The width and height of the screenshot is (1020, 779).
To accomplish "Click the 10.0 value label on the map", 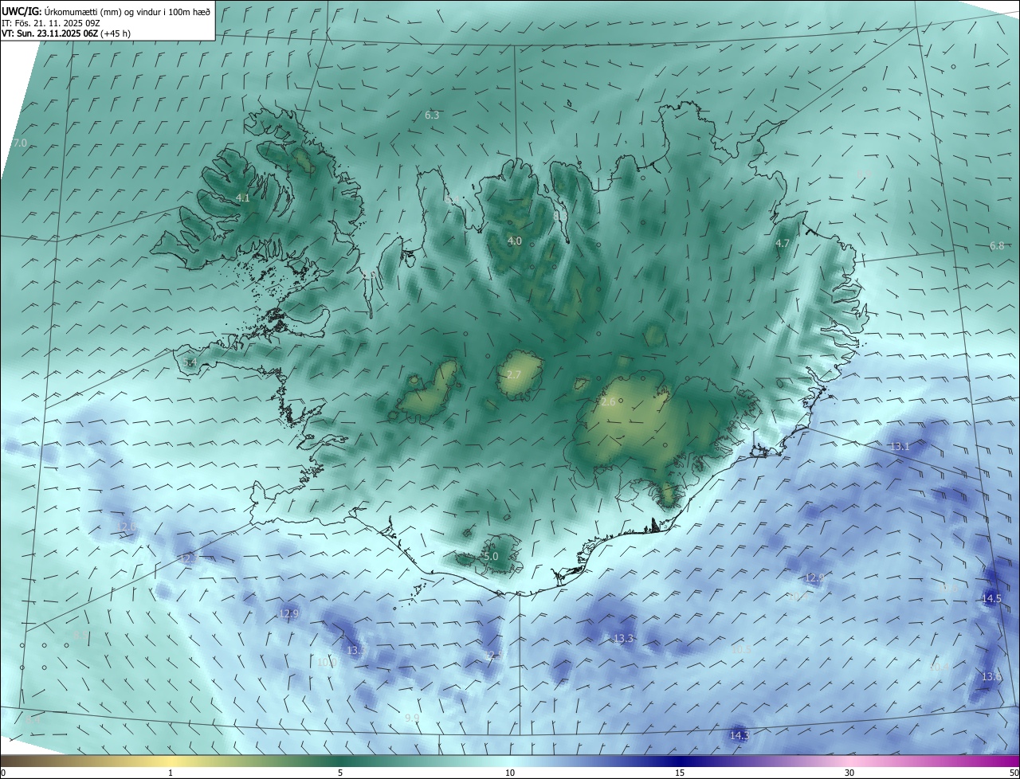I will pos(327,662).
